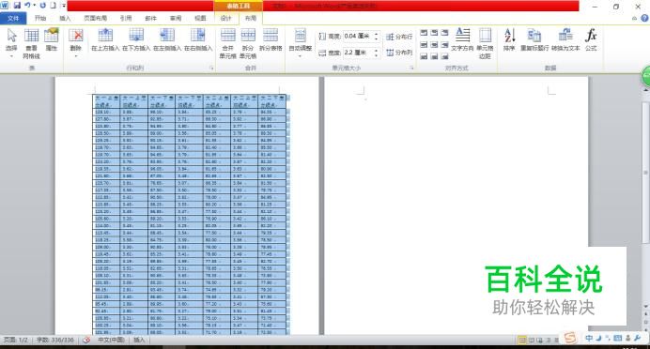Open the Cell Size group dialog launcher
This screenshot has height=349, width=650.
(412, 68)
